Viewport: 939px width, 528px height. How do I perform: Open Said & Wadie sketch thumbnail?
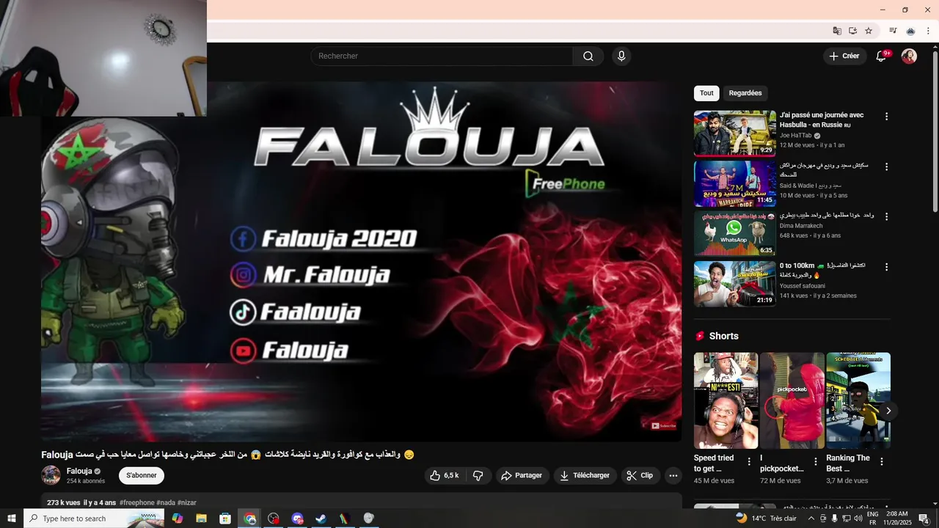point(734,183)
